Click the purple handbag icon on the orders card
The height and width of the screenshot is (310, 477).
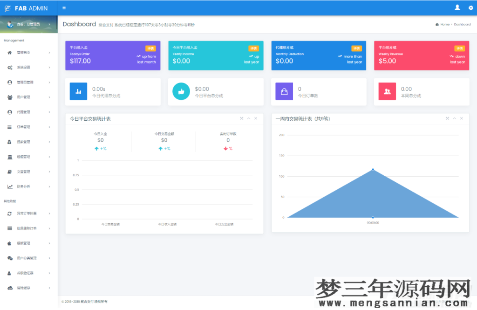[x=284, y=91]
